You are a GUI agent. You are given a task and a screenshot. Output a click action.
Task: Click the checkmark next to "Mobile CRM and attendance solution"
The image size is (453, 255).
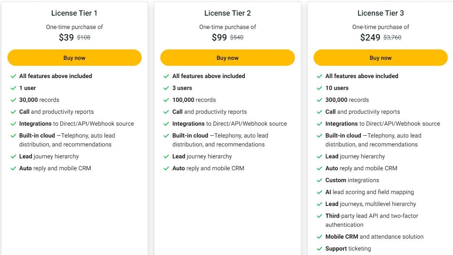point(320,236)
